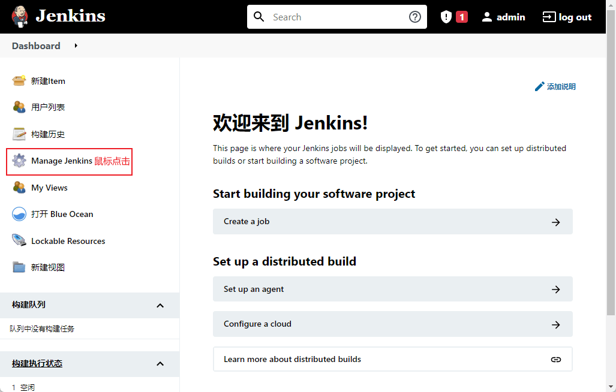Click the Jenkins title text in header
616x392 pixels.
click(x=70, y=16)
